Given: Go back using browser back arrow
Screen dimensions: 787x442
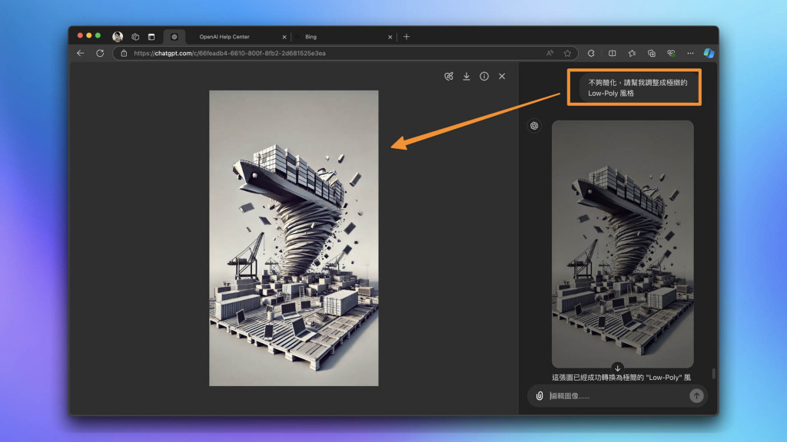Looking at the screenshot, I should point(80,53).
